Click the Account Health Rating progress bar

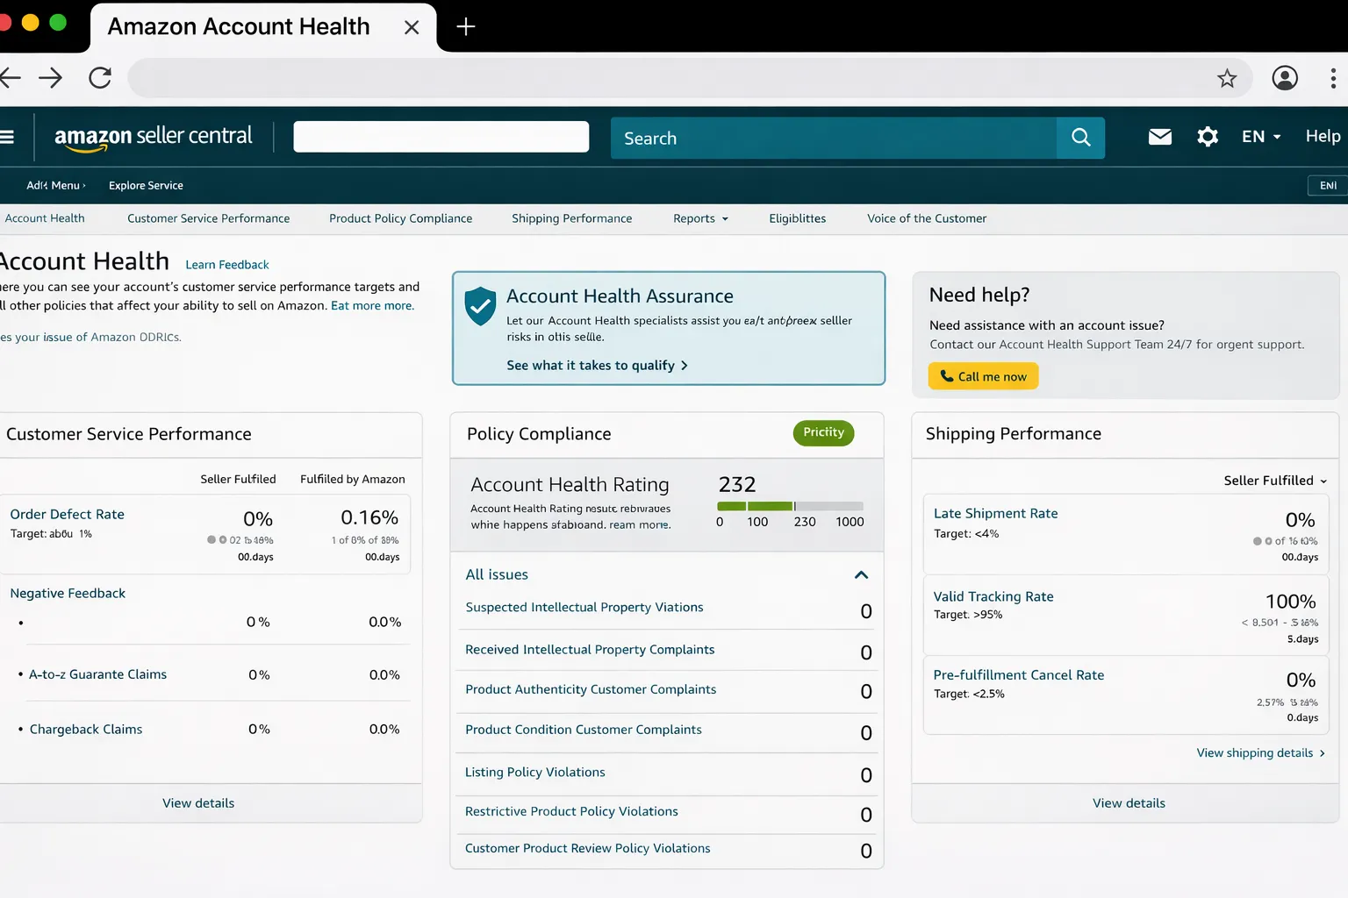coord(790,506)
